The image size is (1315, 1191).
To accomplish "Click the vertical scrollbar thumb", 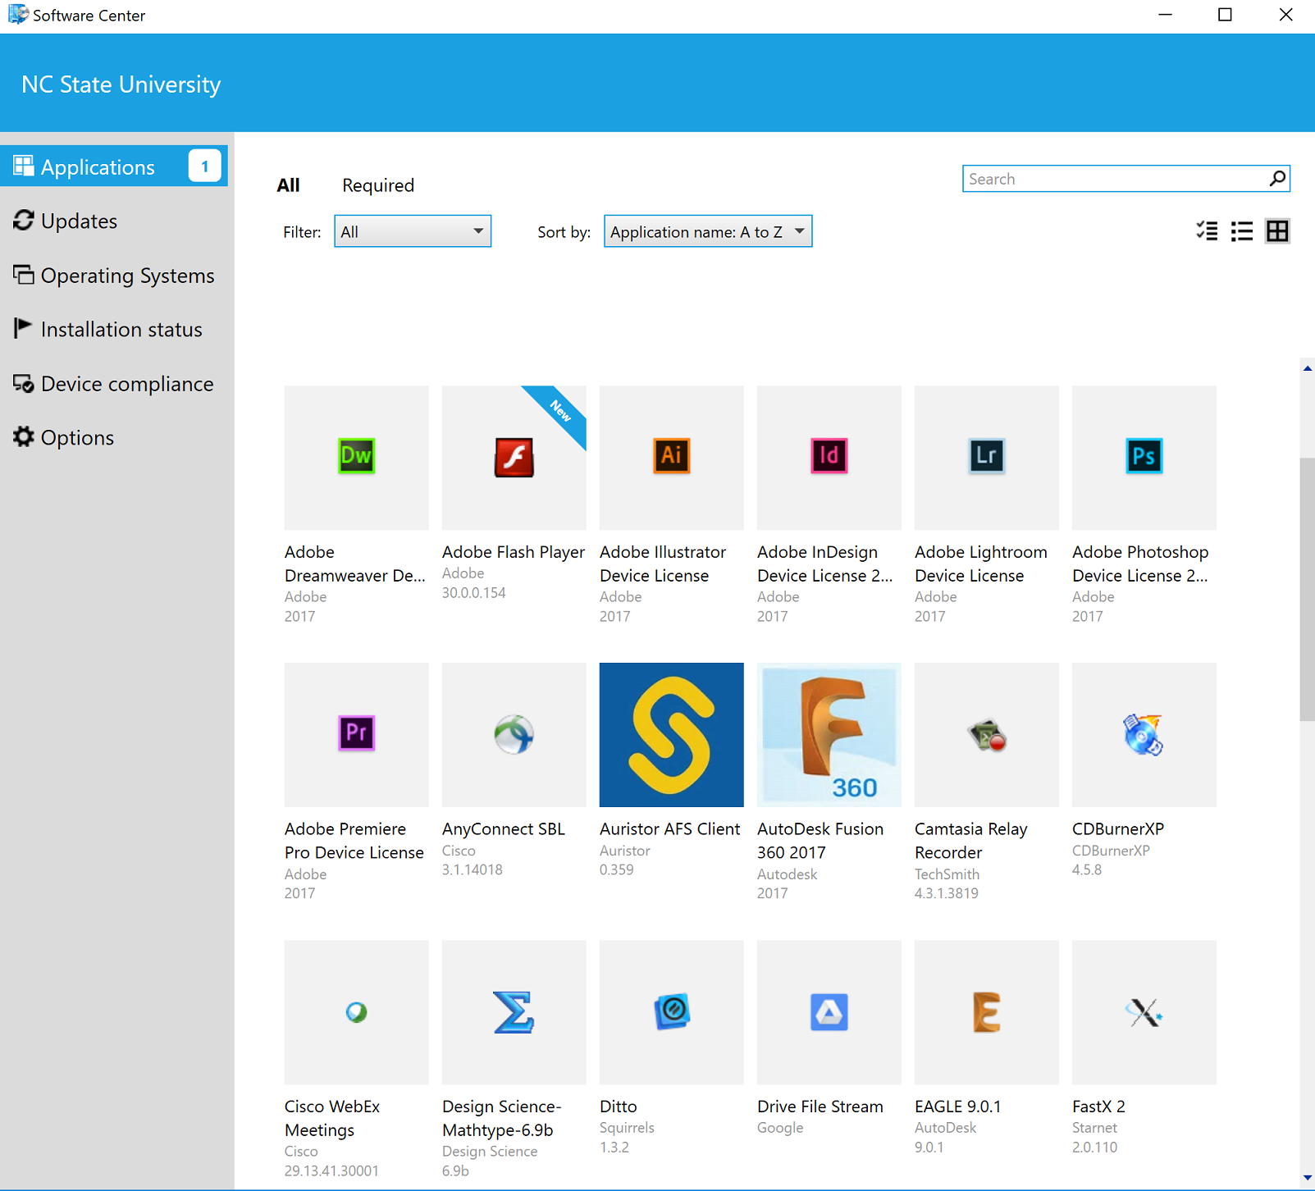I will [x=1308, y=589].
